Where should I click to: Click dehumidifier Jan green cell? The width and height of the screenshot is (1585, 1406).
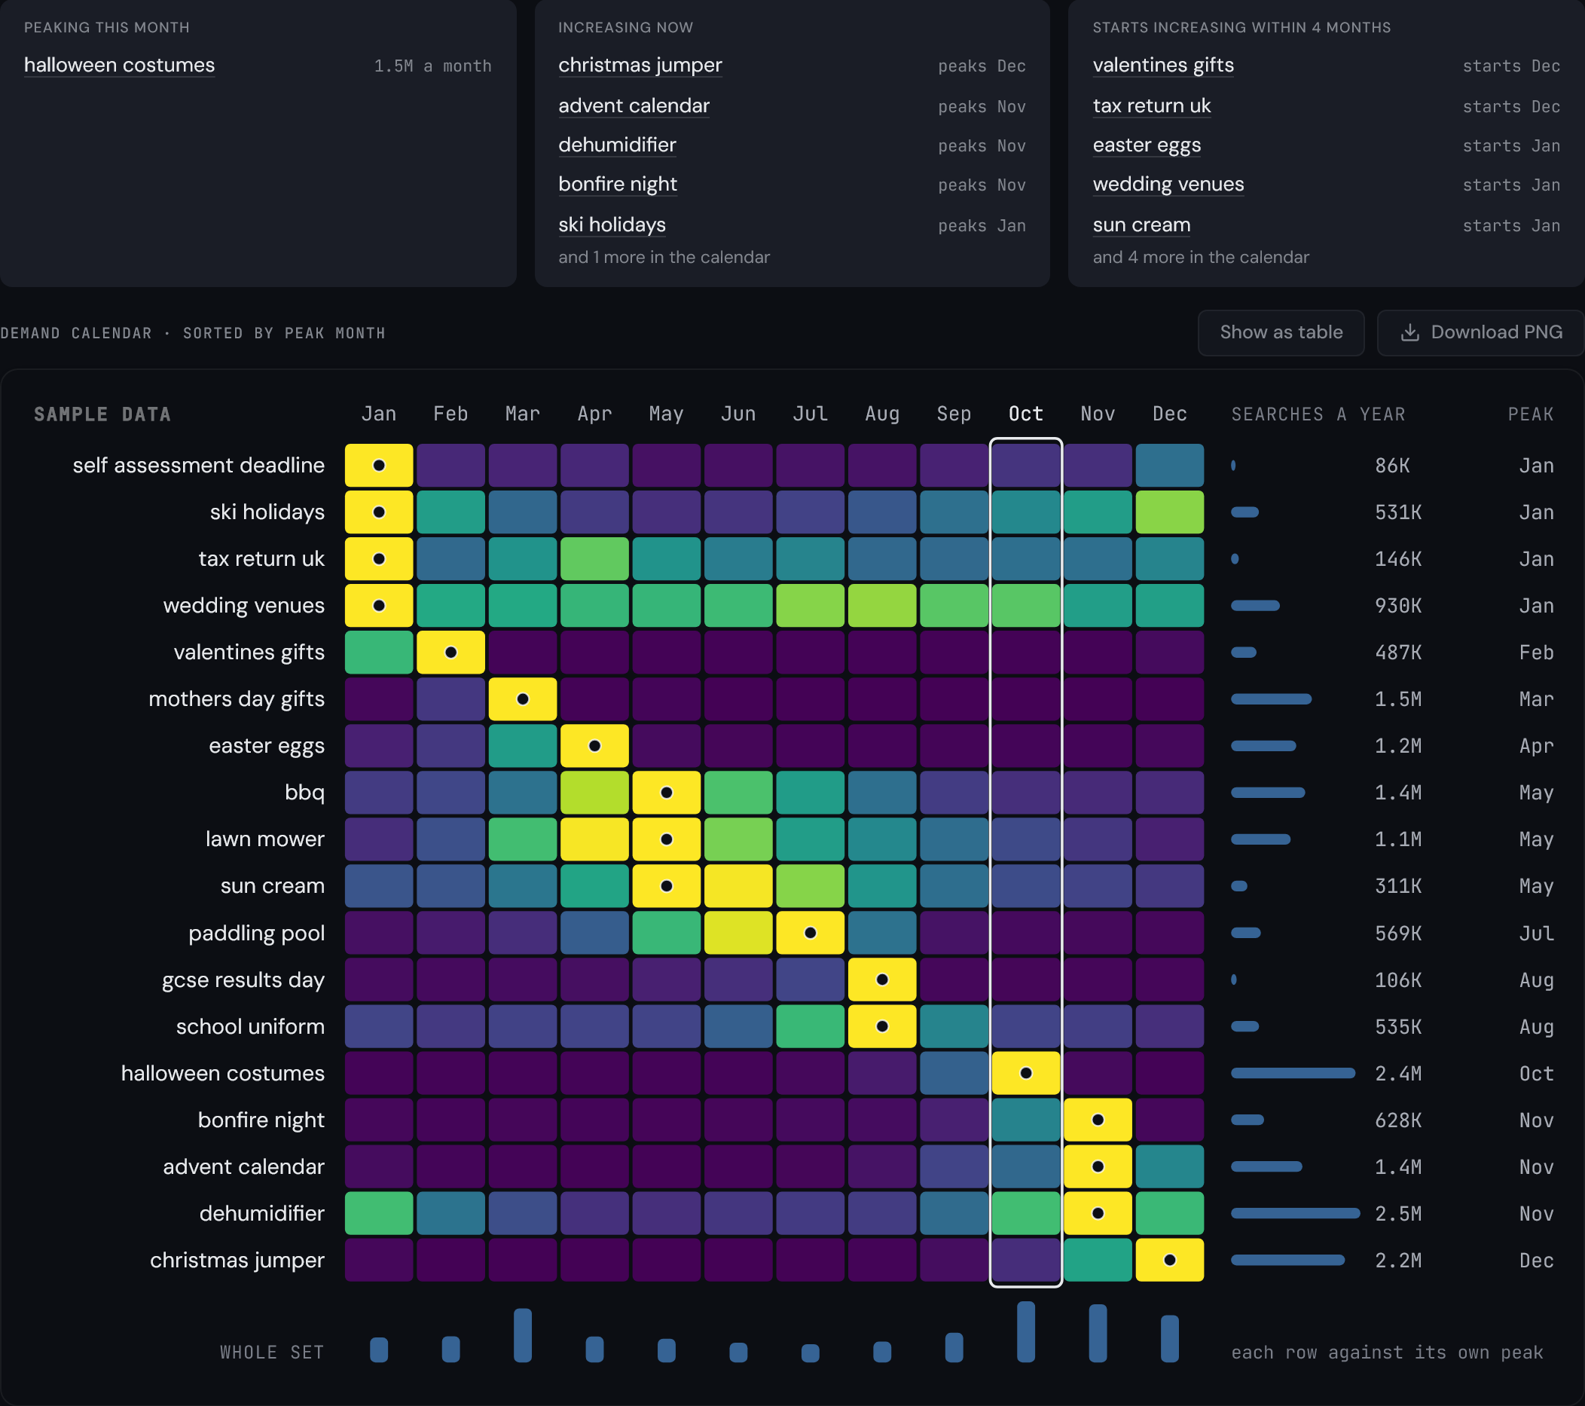[x=378, y=1214]
